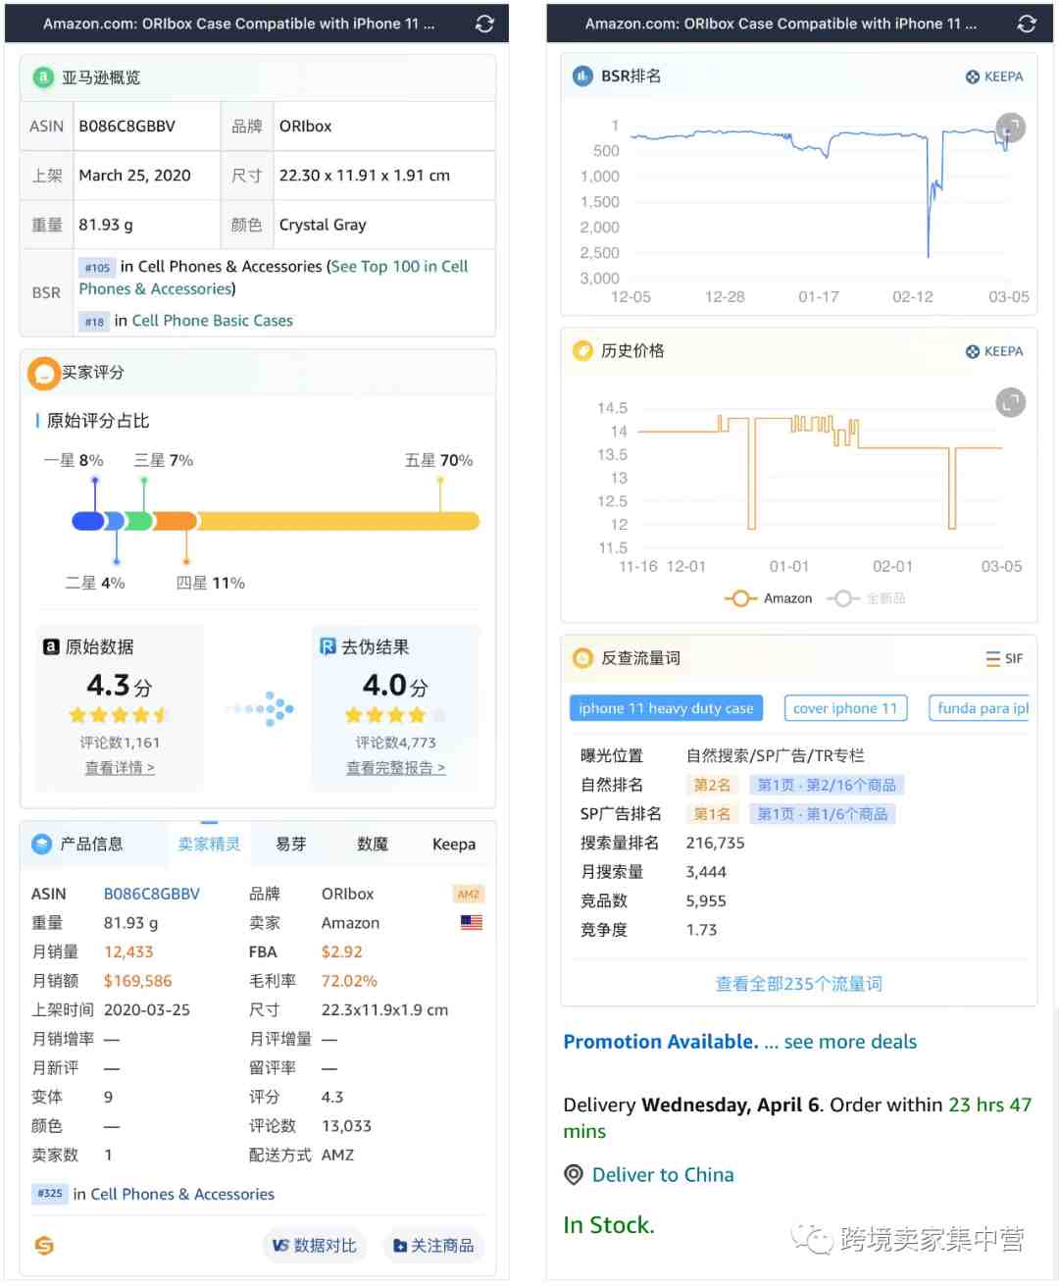Click the blue icon beside 产品信息

tap(42, 844)
